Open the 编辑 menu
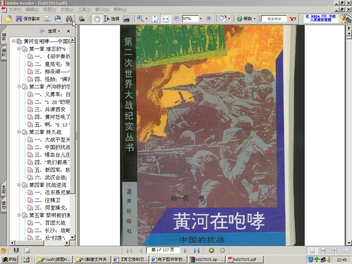The image size is (352, 264). 32,10
